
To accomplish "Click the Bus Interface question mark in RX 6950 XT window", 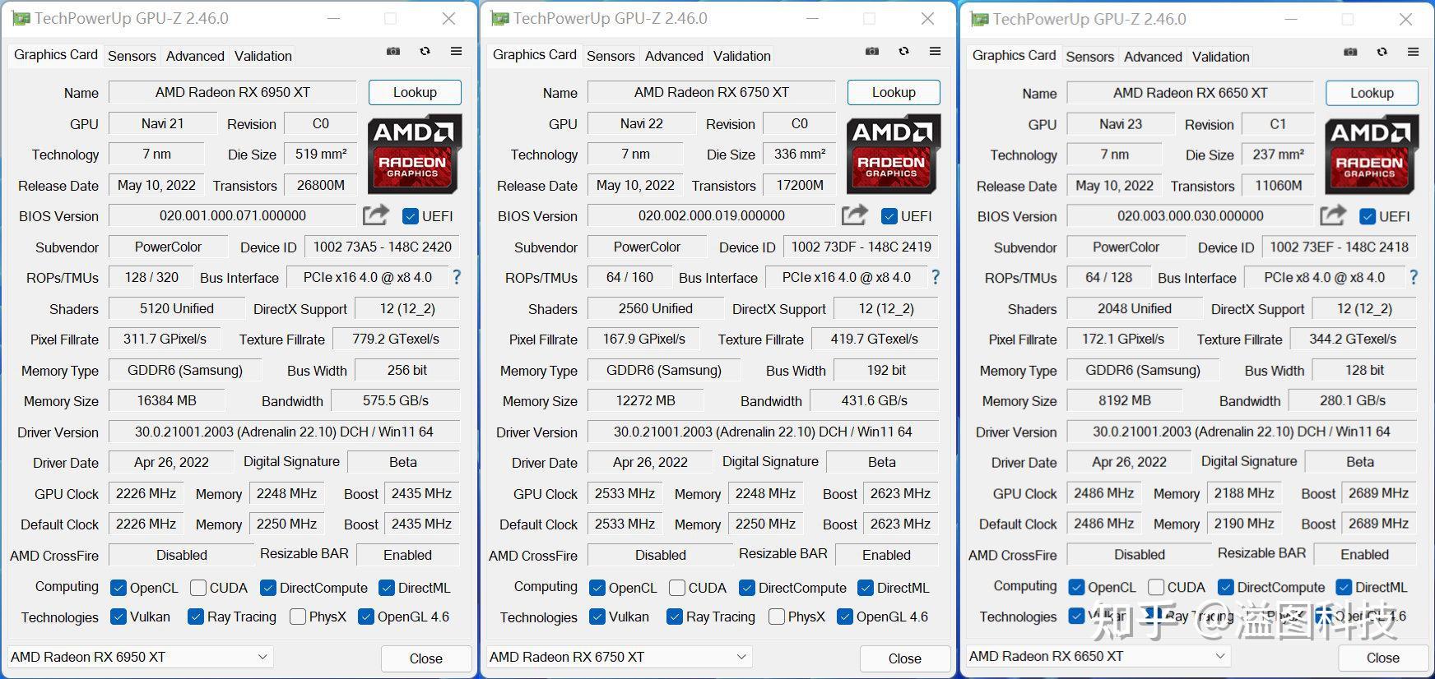I will pyautogui.click(x=457, y=278).
